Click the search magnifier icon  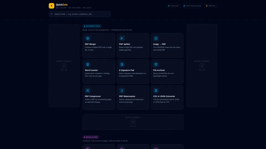click(52, 14)
